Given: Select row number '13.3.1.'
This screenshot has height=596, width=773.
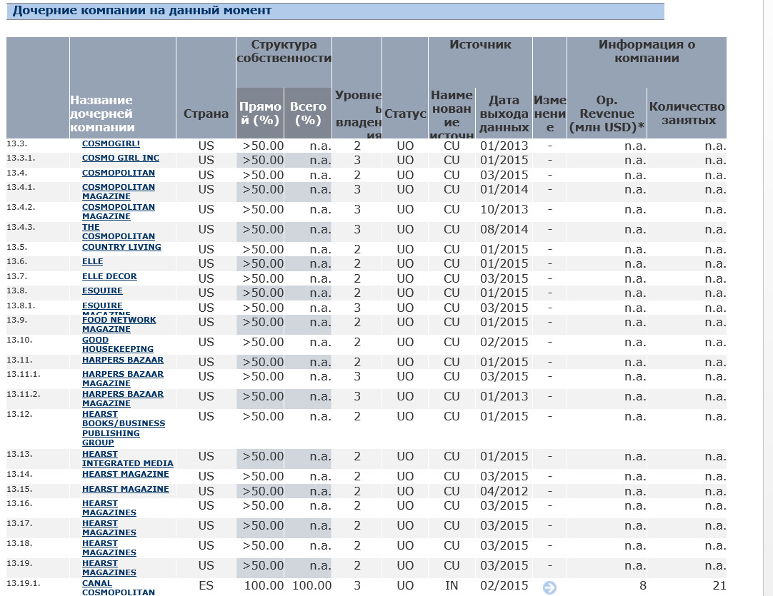Looking at the screenshot, I should (21, 158).
